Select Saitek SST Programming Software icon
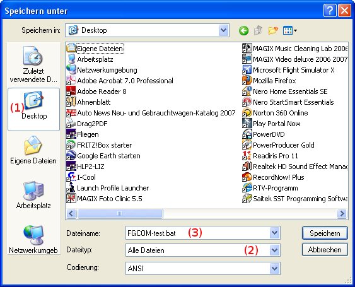The width and height of the screenshot is (355, 287). click(x=247, y=199)
